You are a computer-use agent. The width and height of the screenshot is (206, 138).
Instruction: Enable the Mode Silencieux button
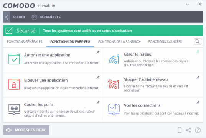(x=26, y=130)
